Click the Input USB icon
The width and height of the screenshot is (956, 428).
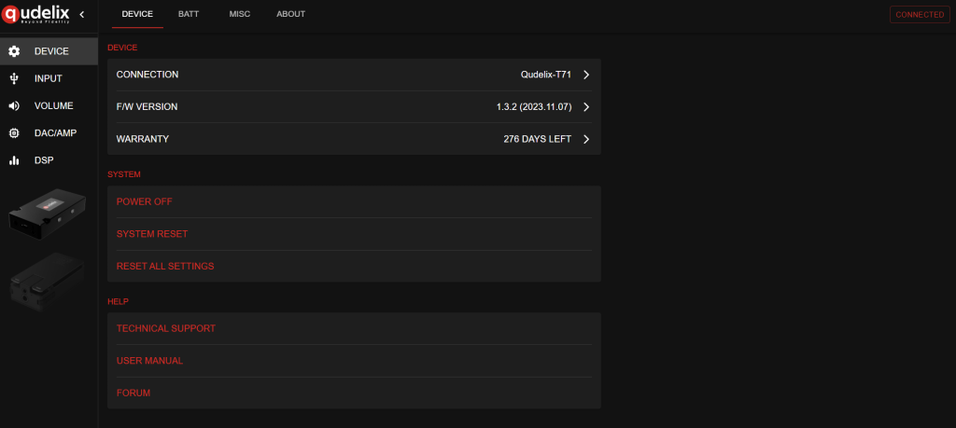14,78
